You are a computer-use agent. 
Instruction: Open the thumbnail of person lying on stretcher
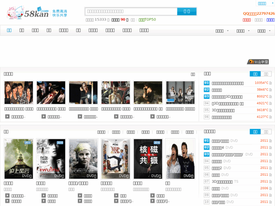click(51, 92)
